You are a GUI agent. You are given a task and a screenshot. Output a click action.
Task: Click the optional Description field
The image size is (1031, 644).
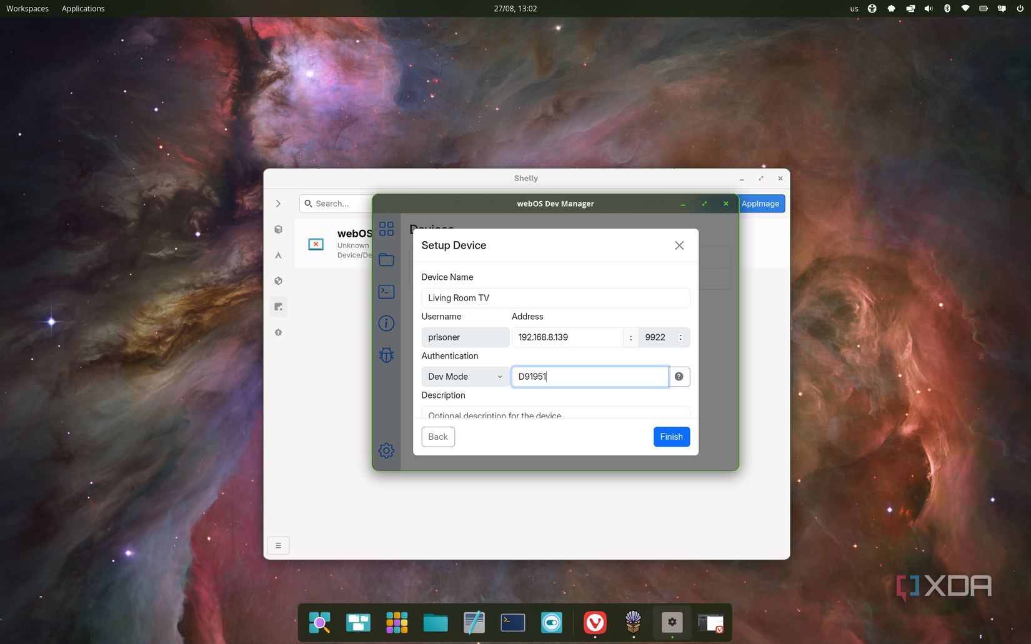(x=555, y=413)
